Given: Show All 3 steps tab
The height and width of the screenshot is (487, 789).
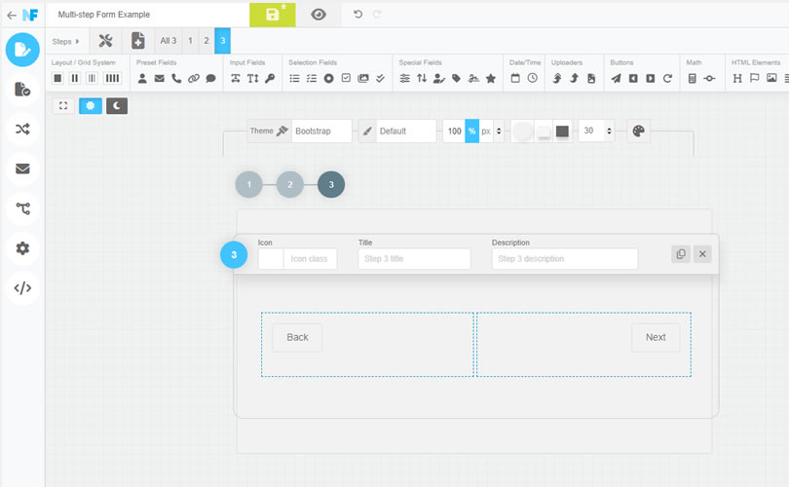Looking at the screenshot, I should (169, 41).
